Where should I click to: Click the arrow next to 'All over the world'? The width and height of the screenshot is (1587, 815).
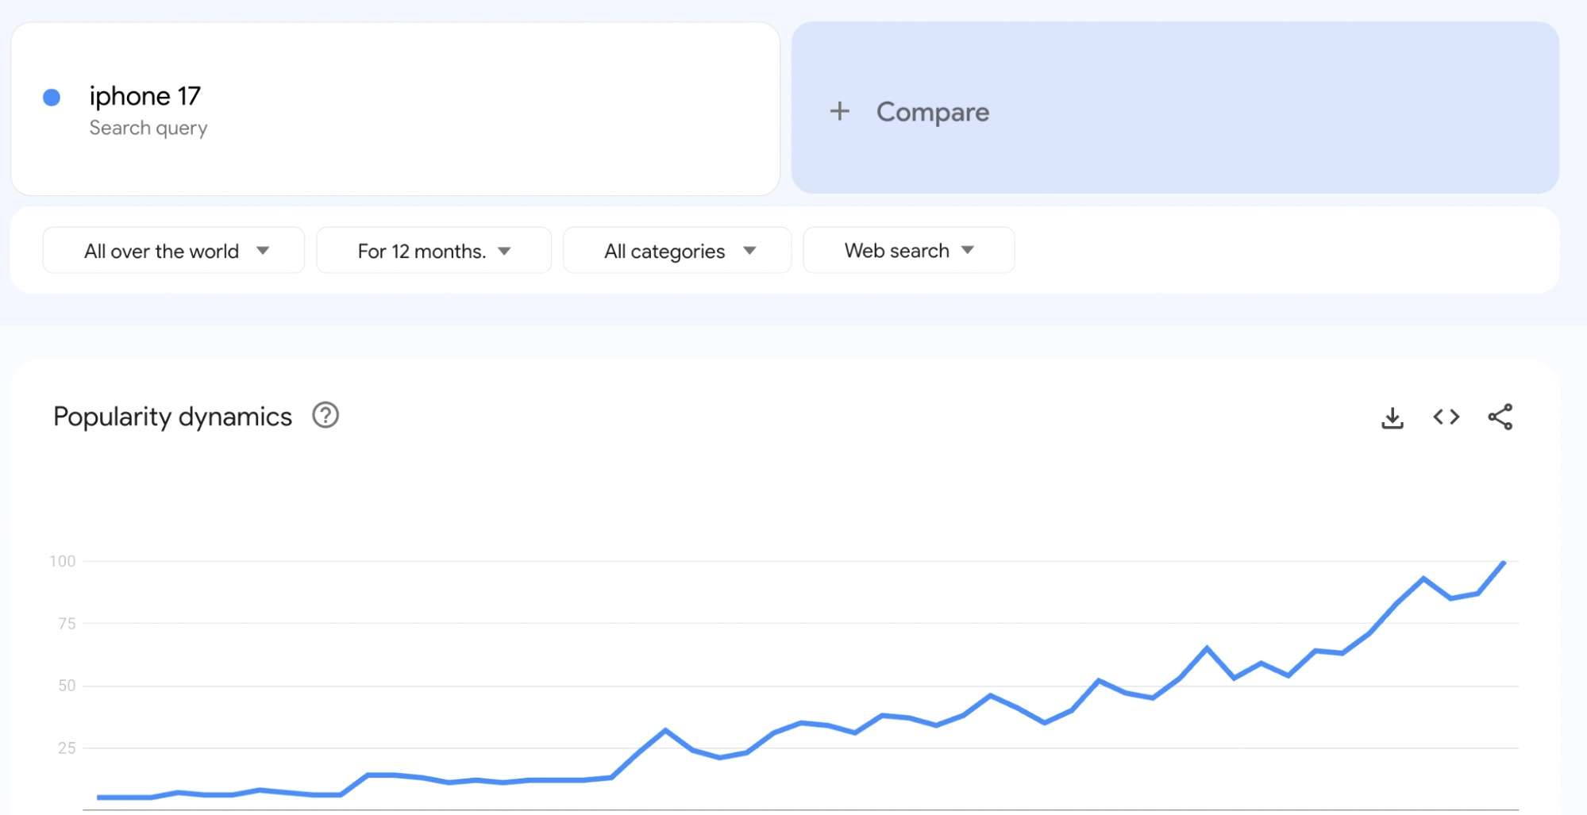pyautogui.click(x=263, y=251)
